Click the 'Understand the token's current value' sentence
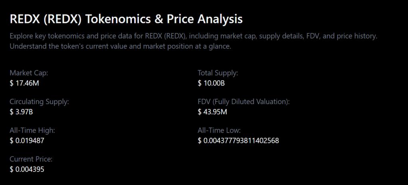Screen dimensions: 408x185 120,46
